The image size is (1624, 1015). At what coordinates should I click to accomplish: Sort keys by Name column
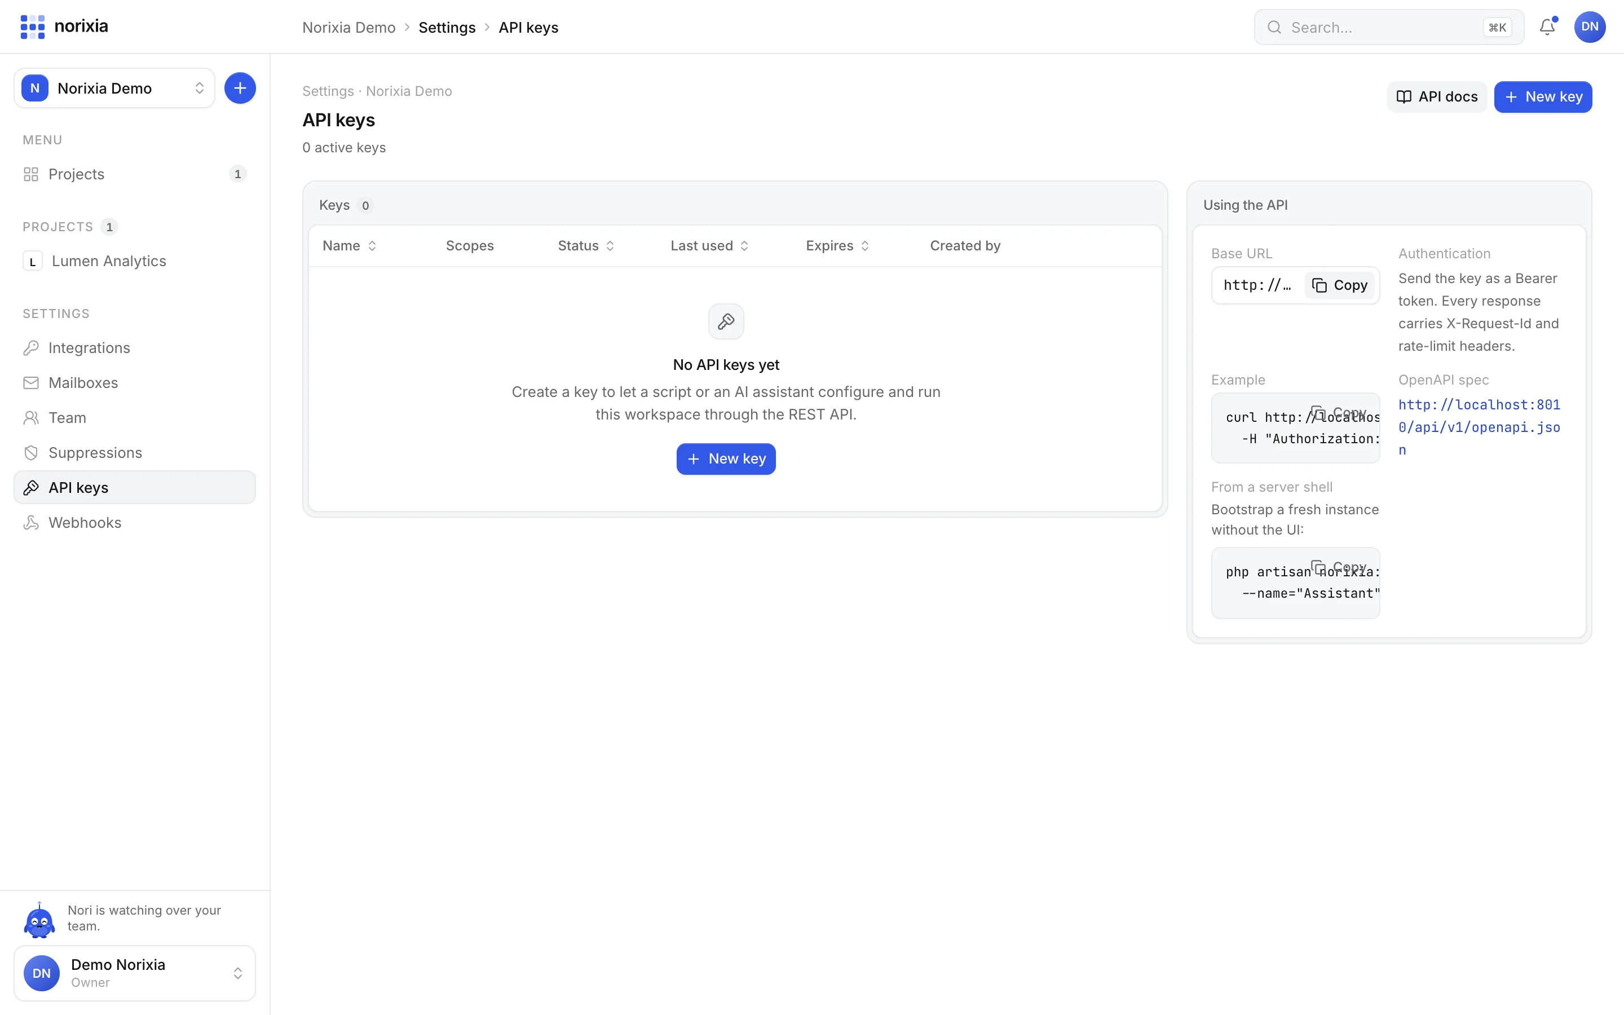(x=349, y=246)
